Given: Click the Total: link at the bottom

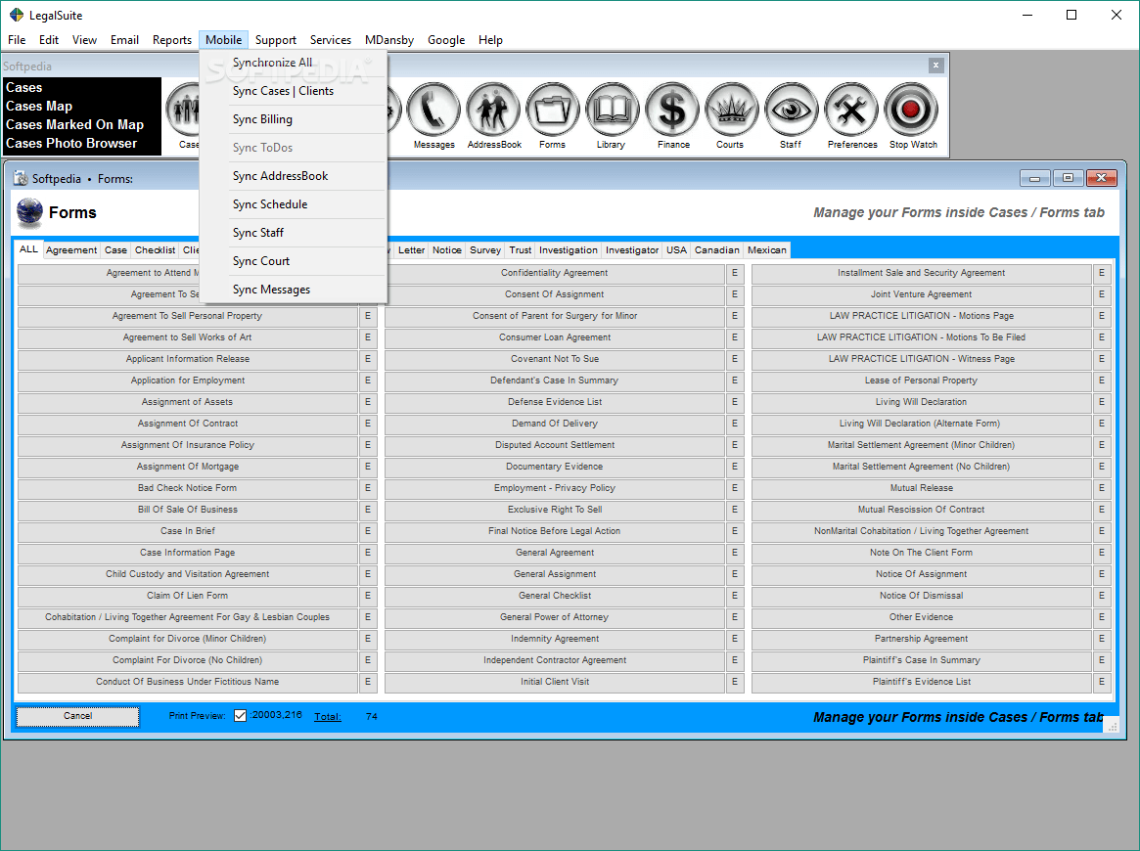Looking at the screenshot, I should click(328, 716).
